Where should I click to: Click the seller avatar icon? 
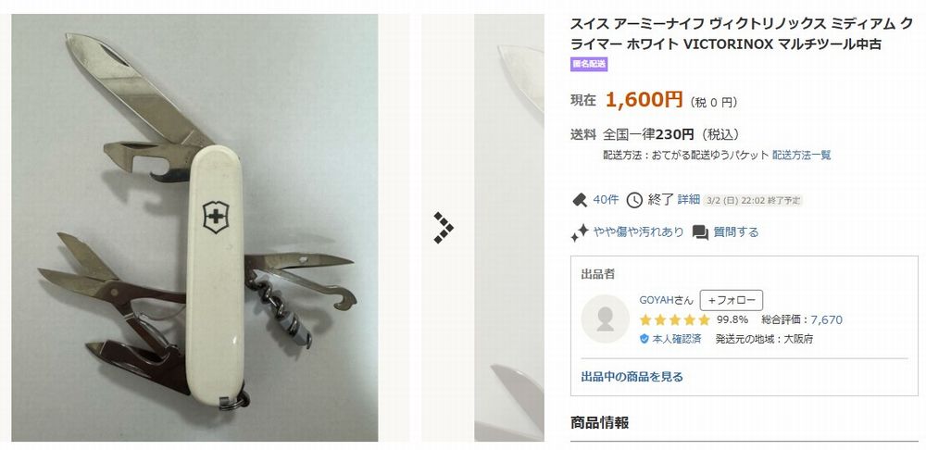605,319
